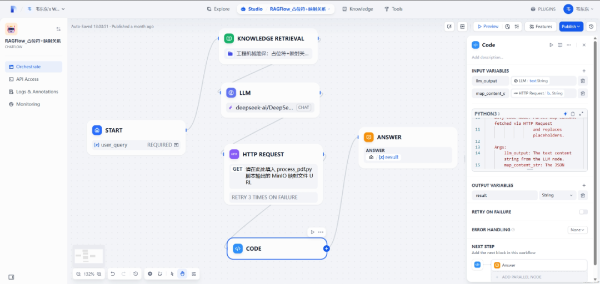Open the Error Handling None dropdown
Viewport: 600px width, 284px height.
(577, 230)
